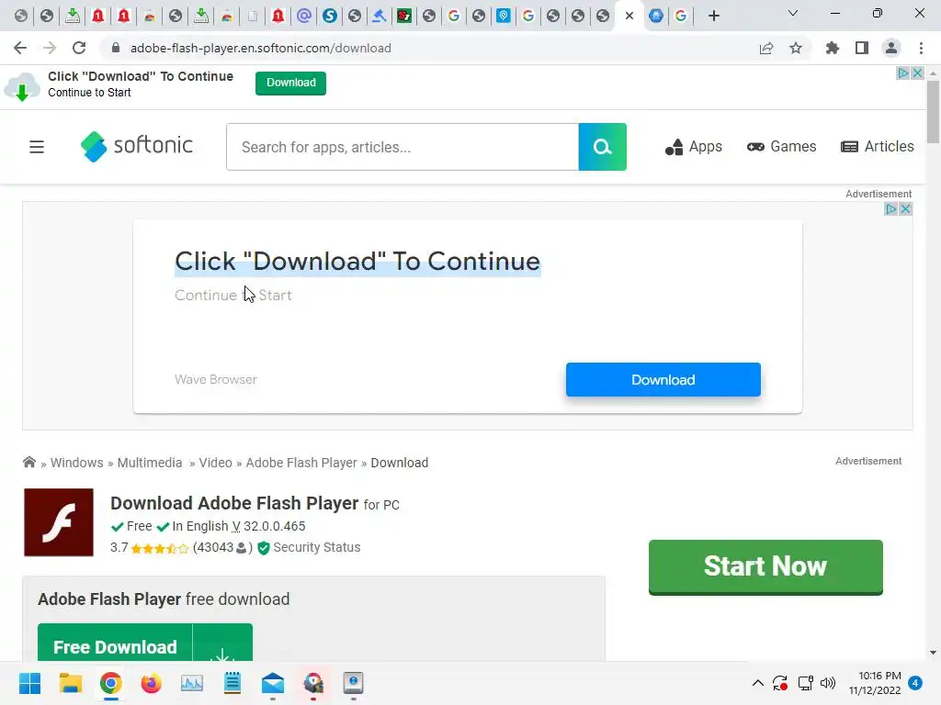Click the blue Download button in ad
The image size is (941, 705).
pos(663,379)
